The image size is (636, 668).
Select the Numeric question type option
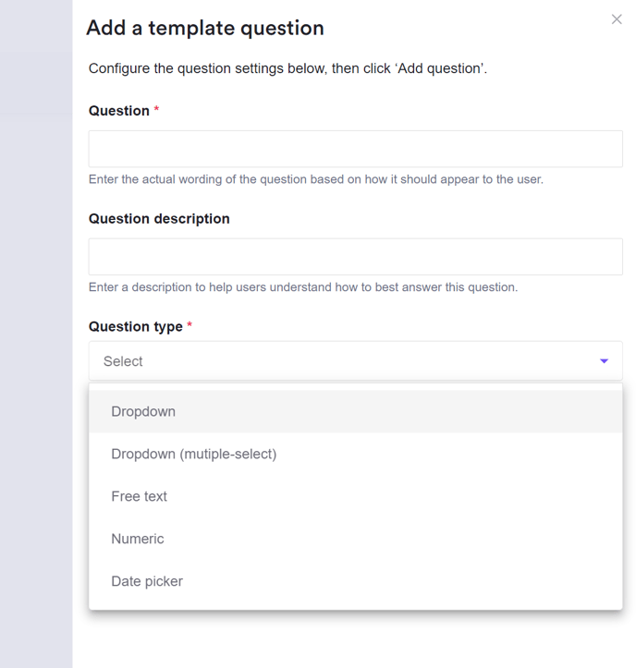pos(138,540)
